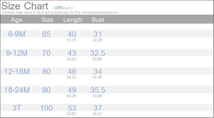Viewport: 214px width, 118px height.
Task: Click the Length column header
Action: click(73, 20)
